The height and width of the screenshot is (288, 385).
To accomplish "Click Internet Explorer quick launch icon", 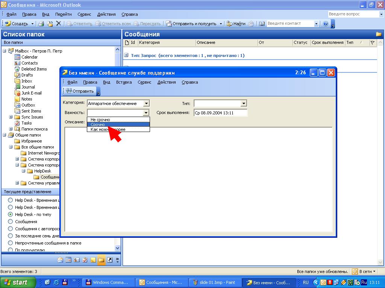I will [x=56, y=282].
